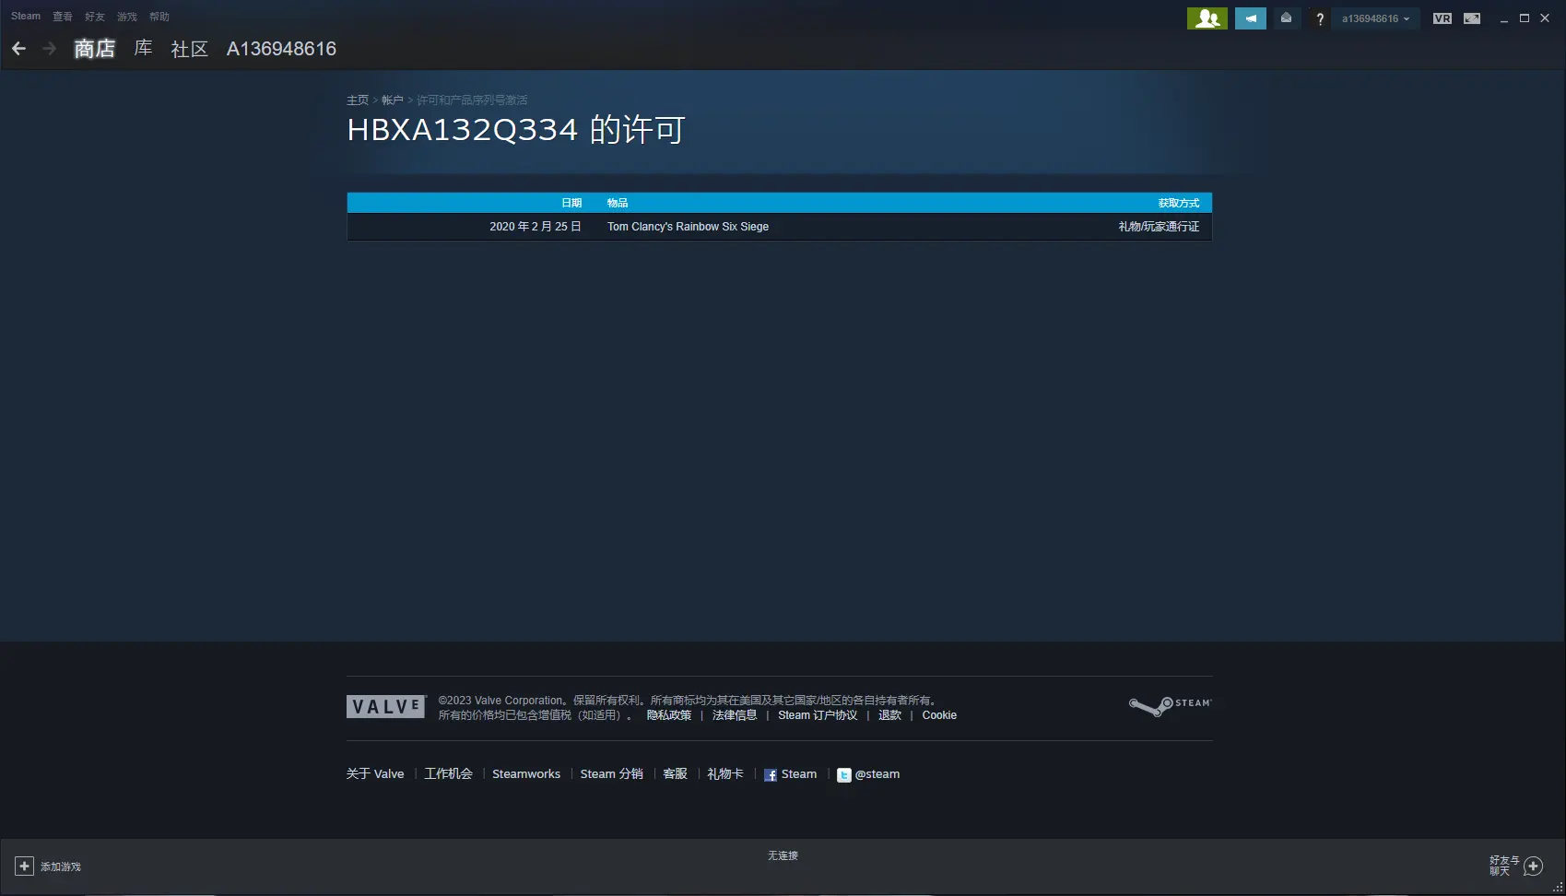Go to 帐户 breadcrumb link
Screen dimensions: 1566x896
point(393,100)
